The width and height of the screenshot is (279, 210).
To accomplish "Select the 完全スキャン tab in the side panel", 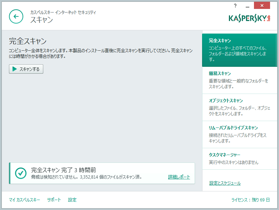I will click(240, 50).
